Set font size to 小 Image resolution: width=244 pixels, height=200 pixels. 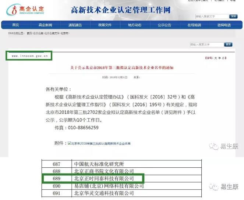point(223,58)
